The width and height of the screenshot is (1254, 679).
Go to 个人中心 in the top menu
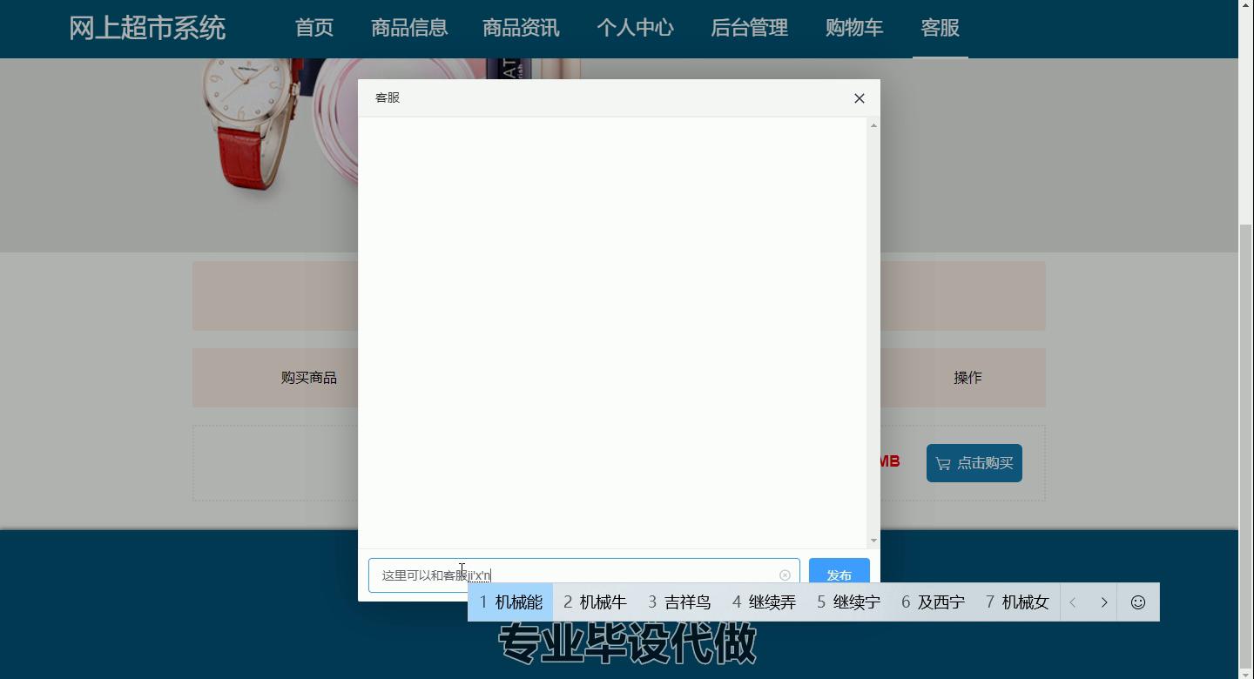(635, 28)
